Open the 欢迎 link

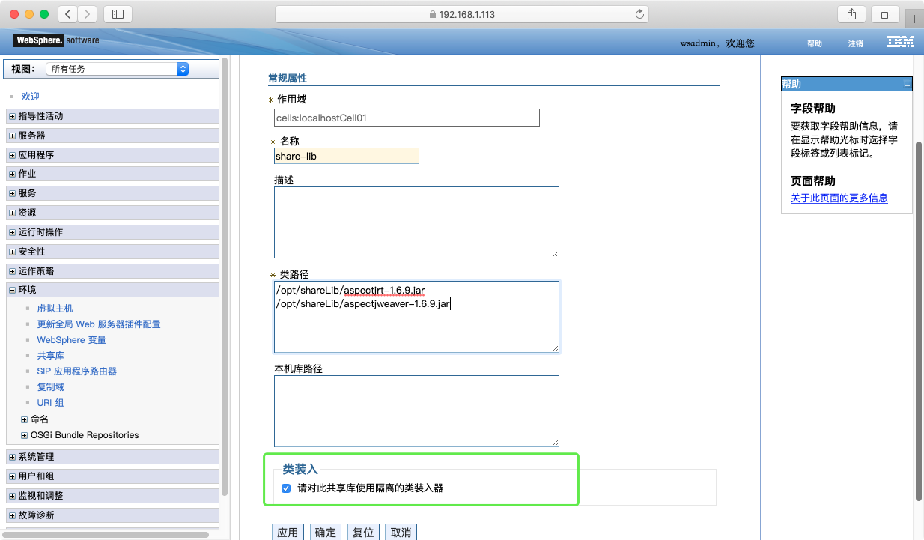tap(31, 97)
